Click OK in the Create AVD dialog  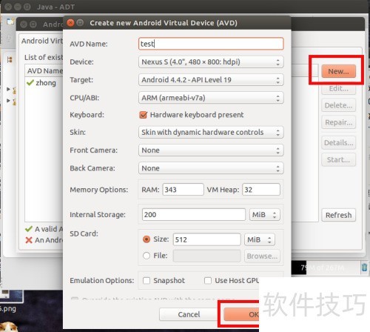[242, 314]
